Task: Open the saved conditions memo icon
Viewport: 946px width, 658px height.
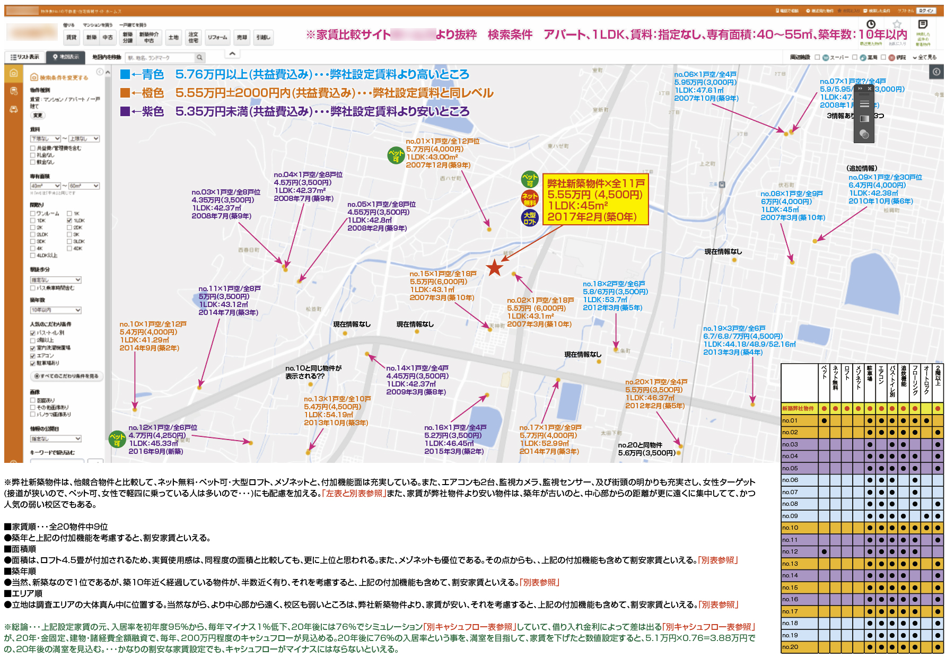Action: pos(923,24)
